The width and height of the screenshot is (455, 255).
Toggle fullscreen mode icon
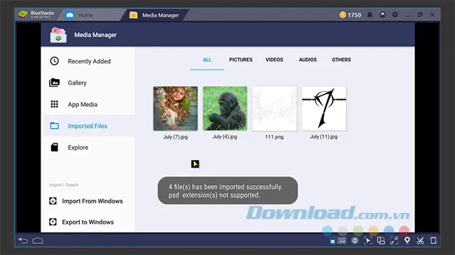tap(394, 240)
